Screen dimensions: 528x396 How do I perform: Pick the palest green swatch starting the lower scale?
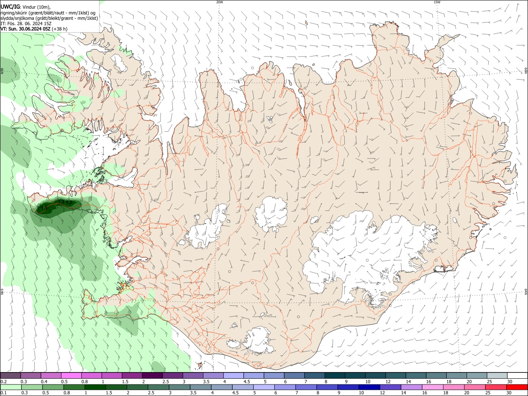coord(11,387)
